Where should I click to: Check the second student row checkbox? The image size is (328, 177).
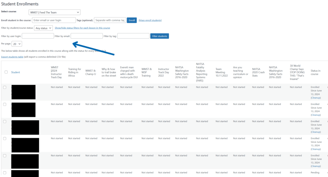click(x=5, y=104)
